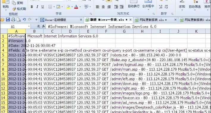The width and height of the screenshot is (211, 113).
Task: Click the formula bar showing #Software text
Action: point(128,27)
